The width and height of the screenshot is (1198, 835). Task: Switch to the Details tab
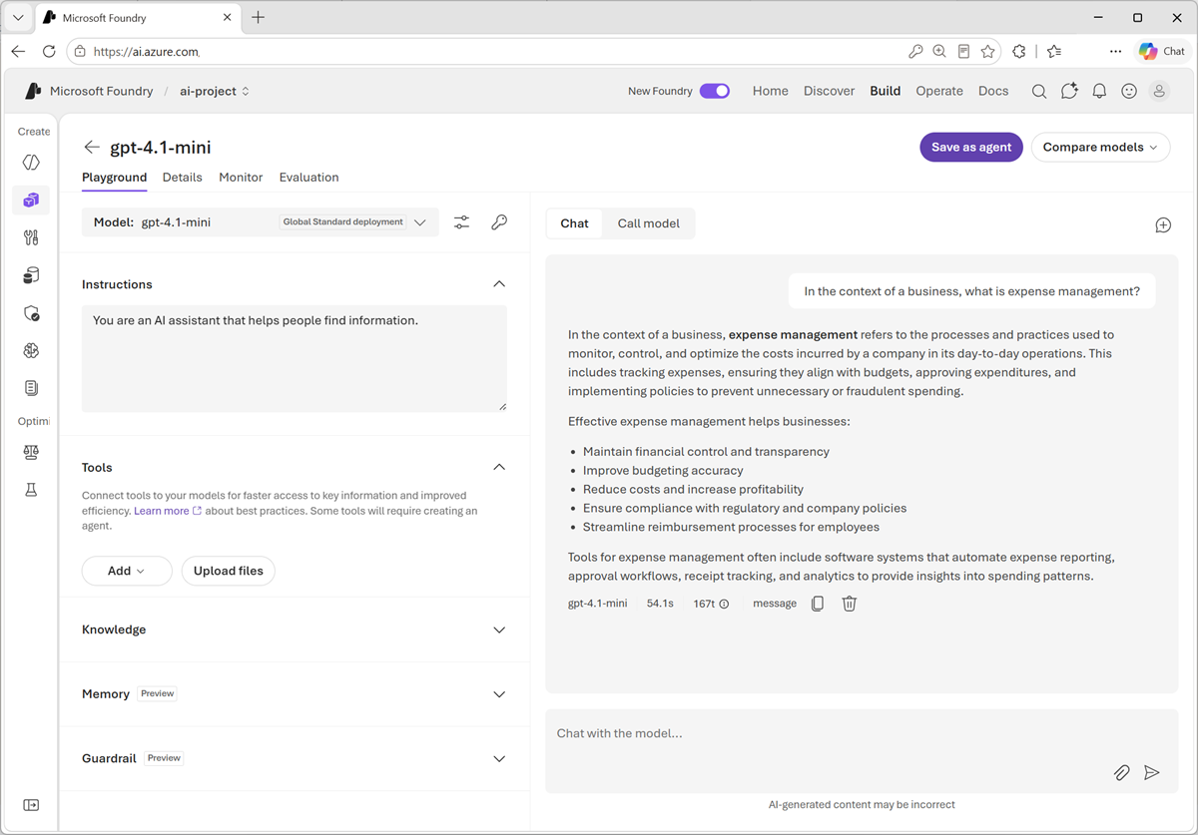183,178
